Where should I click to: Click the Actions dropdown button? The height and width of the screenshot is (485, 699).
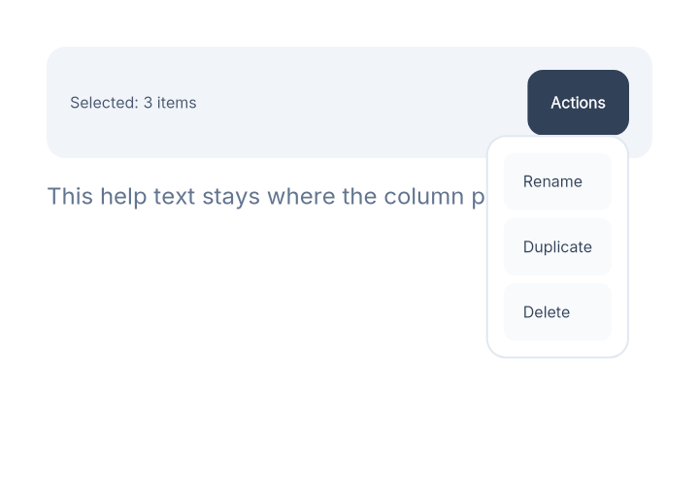578,103
